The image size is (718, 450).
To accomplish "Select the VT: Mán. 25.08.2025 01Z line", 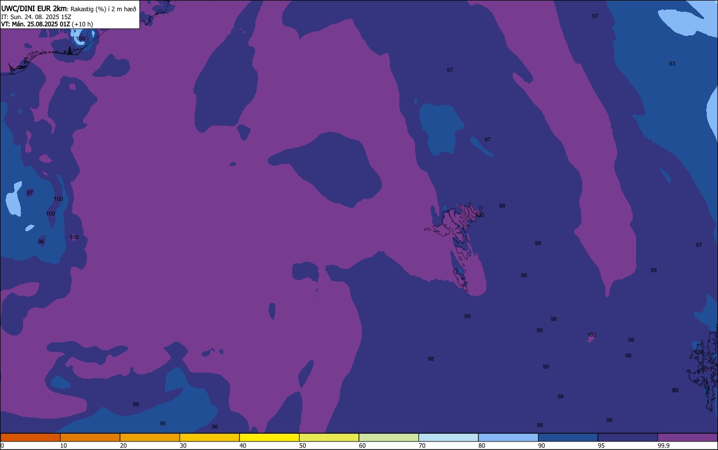I will coord(47,24).
